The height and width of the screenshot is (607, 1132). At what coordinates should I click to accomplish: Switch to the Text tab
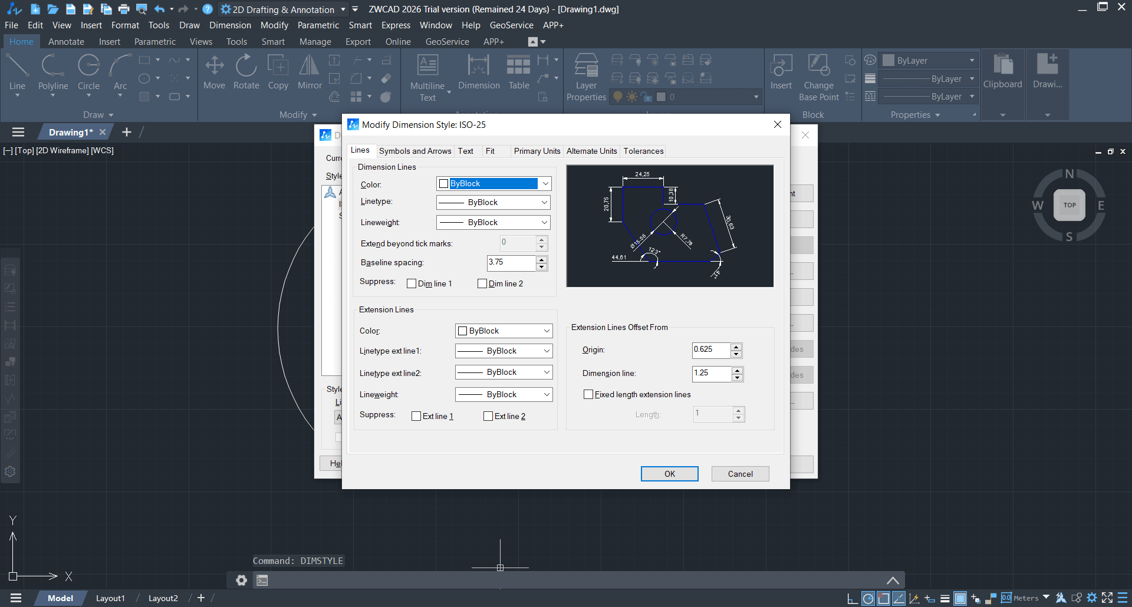pos(466,151)
